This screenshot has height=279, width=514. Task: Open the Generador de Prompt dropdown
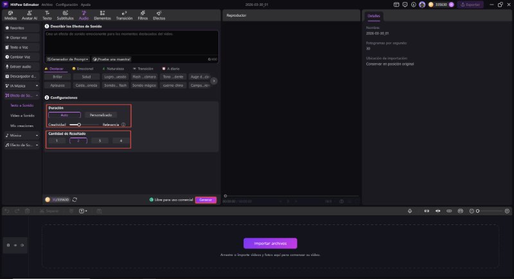pyautogui.click(x=67, y=59)
